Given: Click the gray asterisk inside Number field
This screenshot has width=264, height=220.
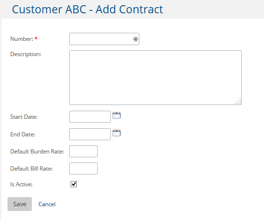Looking at the screenshot, I should coord(136,39).
